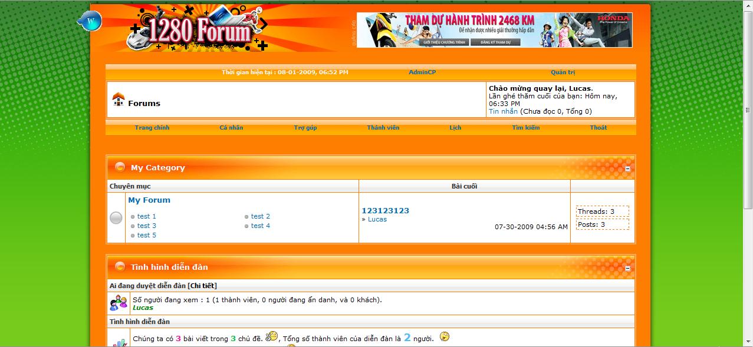Click the online users group icon
Image resolution: width=753 pixels, height=347 pixels.
[119, 303]
